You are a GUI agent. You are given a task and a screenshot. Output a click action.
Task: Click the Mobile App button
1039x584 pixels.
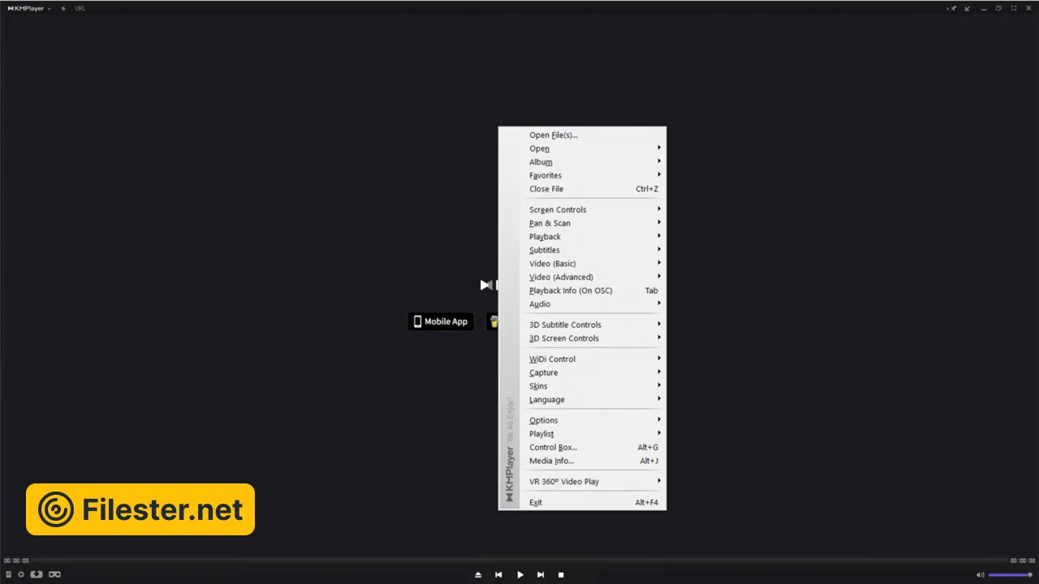click(x=441, y=321)
